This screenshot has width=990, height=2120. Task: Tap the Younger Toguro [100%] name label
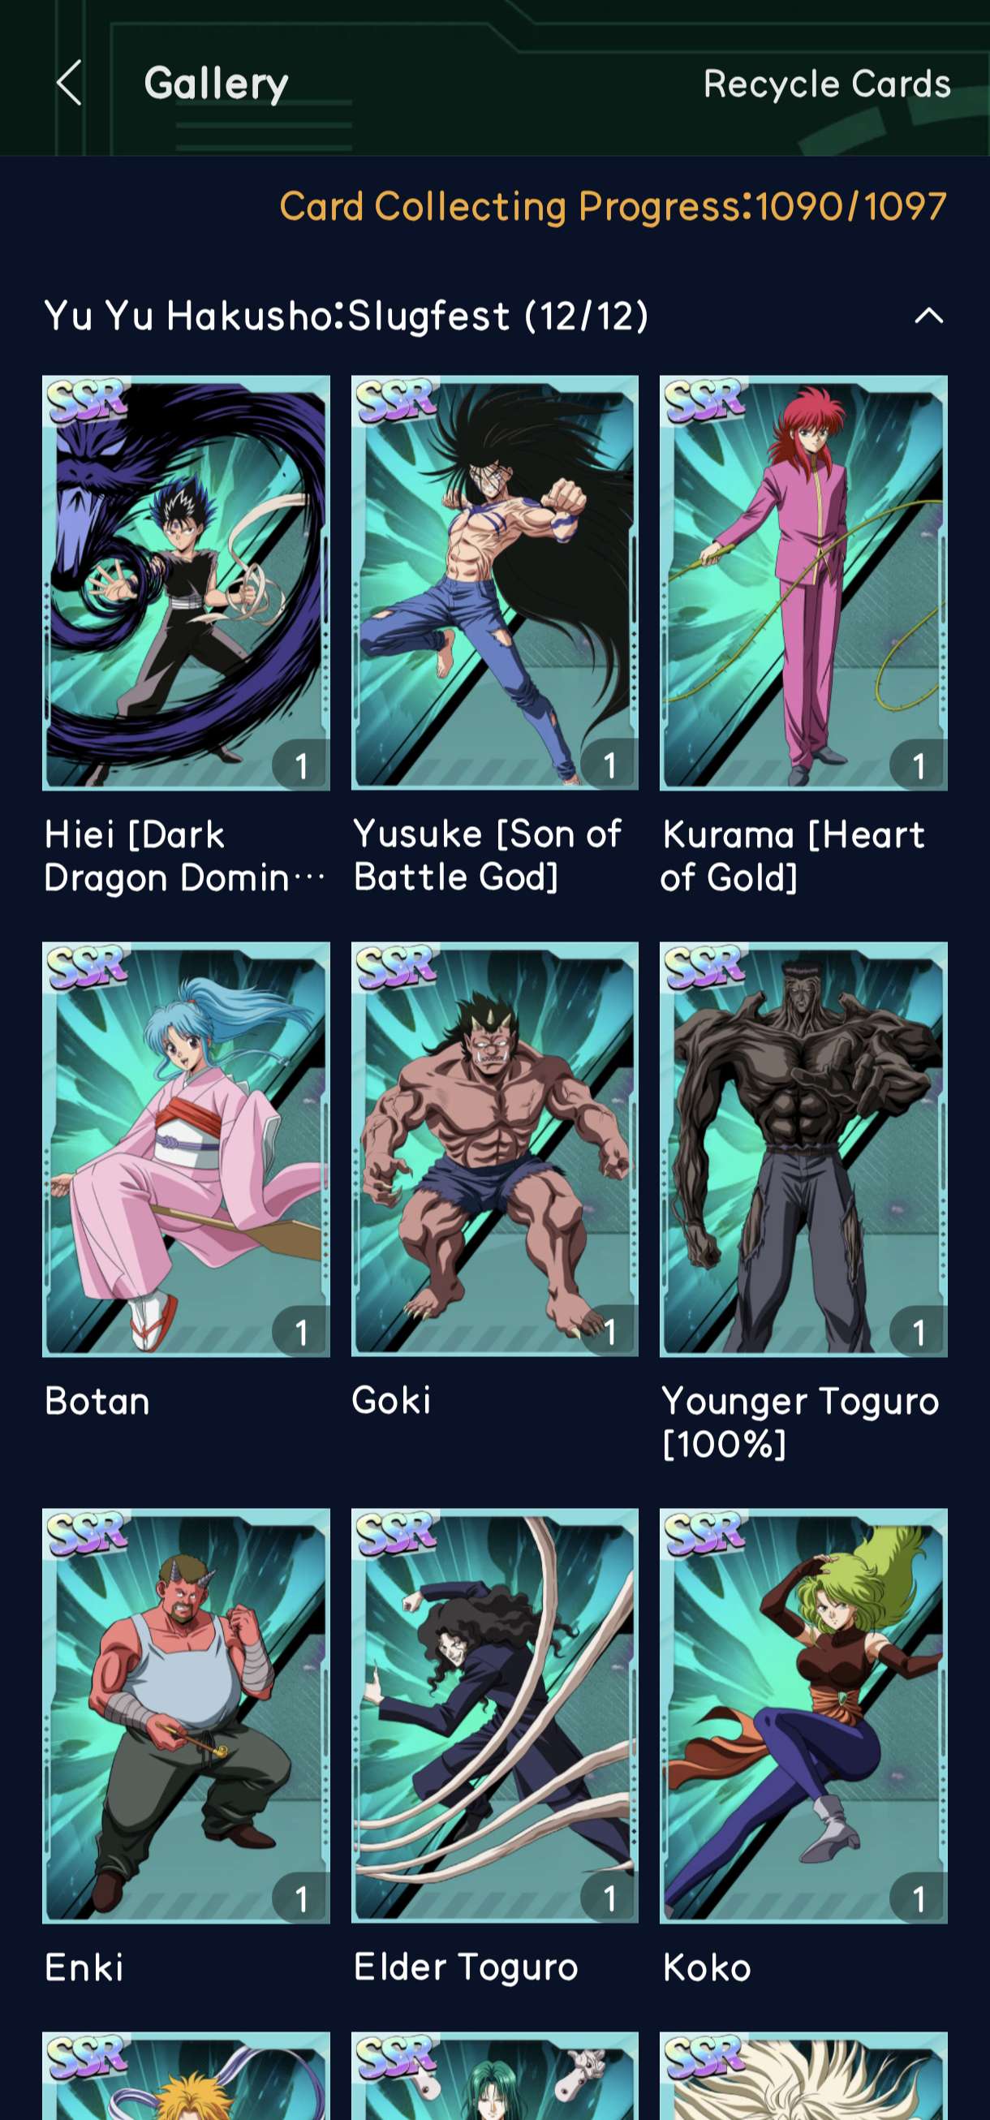pyautogui.click(x=800, y=1422)
